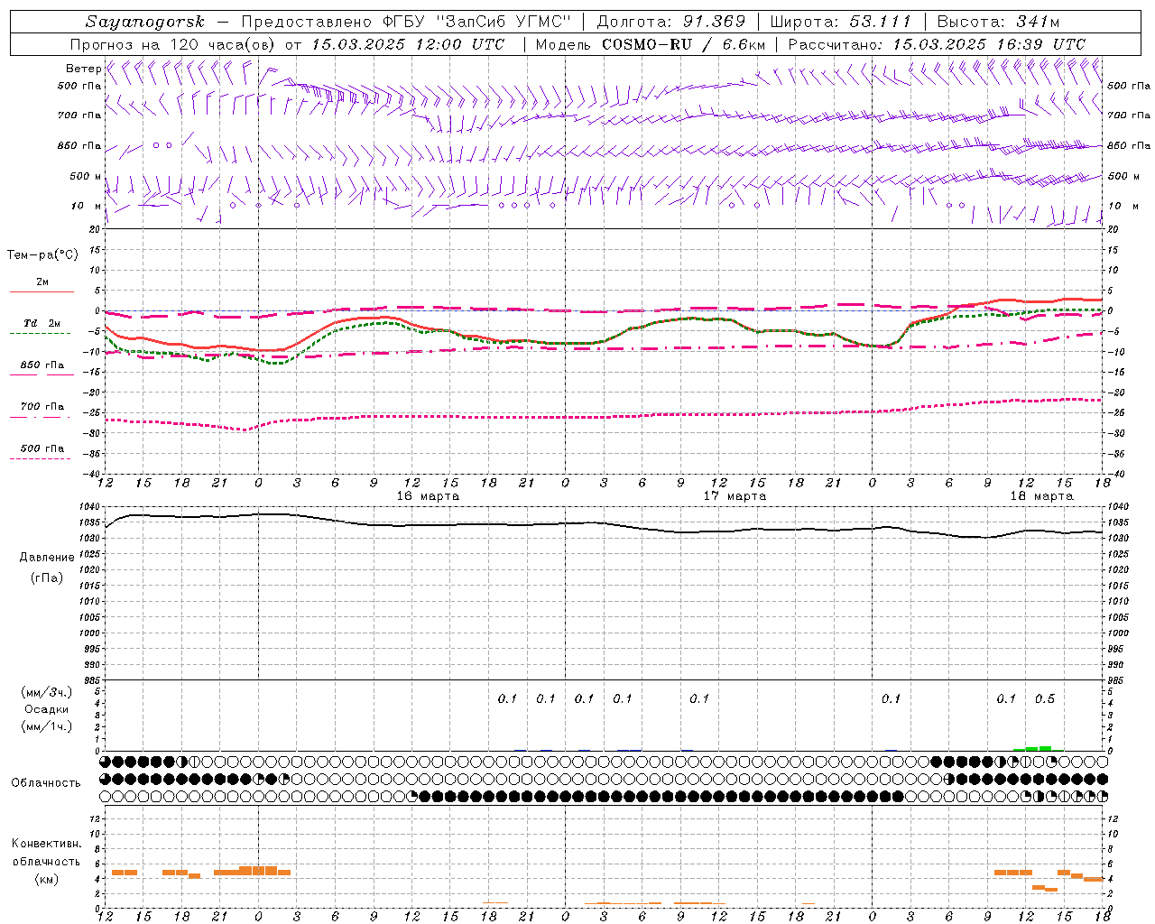Click the 700 гПа dash-dot legend line
The height and width of the screenshot is (924, 1155).
tap(41, 417)
